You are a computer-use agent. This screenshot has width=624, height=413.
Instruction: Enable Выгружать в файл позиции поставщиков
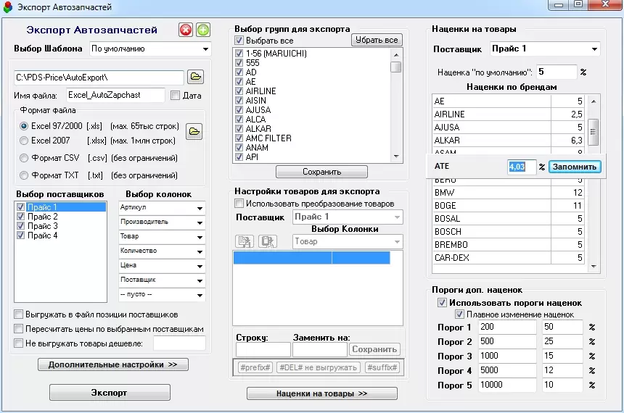(18, 314)
